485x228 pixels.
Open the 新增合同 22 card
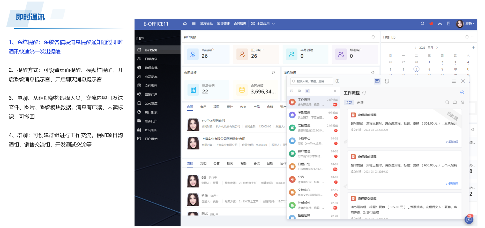point(207,90)
